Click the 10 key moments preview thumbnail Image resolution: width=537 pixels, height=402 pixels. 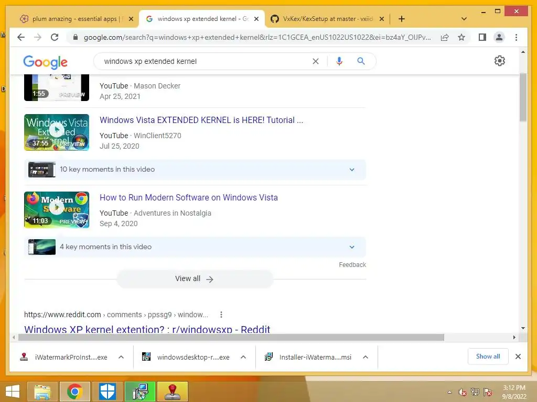click(x=41, y=170)
